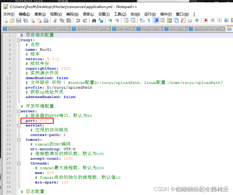Viewport: 233px width, 195px height.
Task: Open the 语言(L) menu
Action: [x=88, y=14]
